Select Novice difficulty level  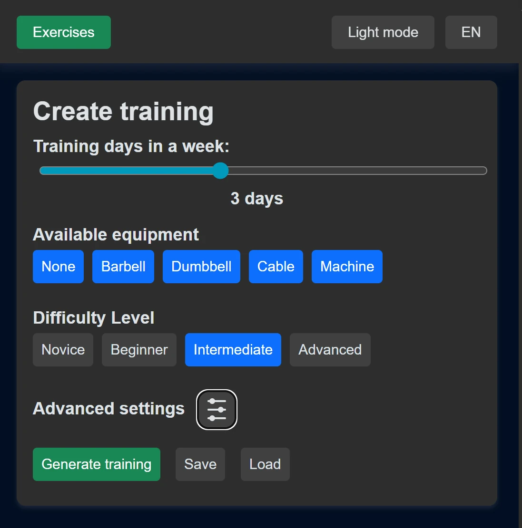pos(63,350)
